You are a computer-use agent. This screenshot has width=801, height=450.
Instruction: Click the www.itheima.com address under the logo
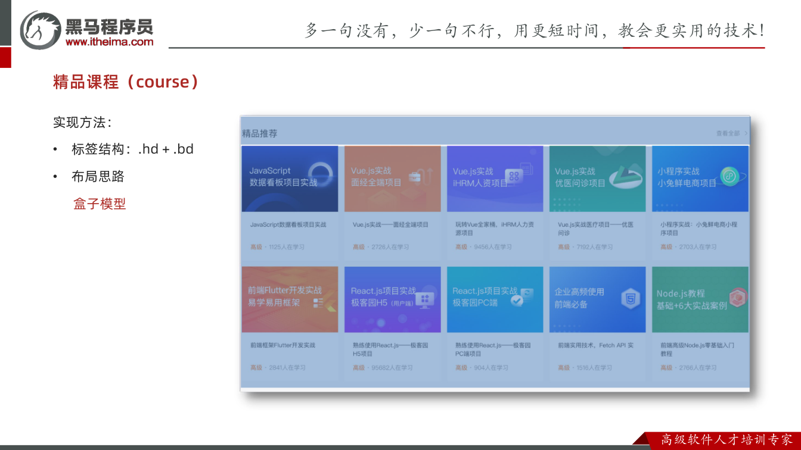109,42
